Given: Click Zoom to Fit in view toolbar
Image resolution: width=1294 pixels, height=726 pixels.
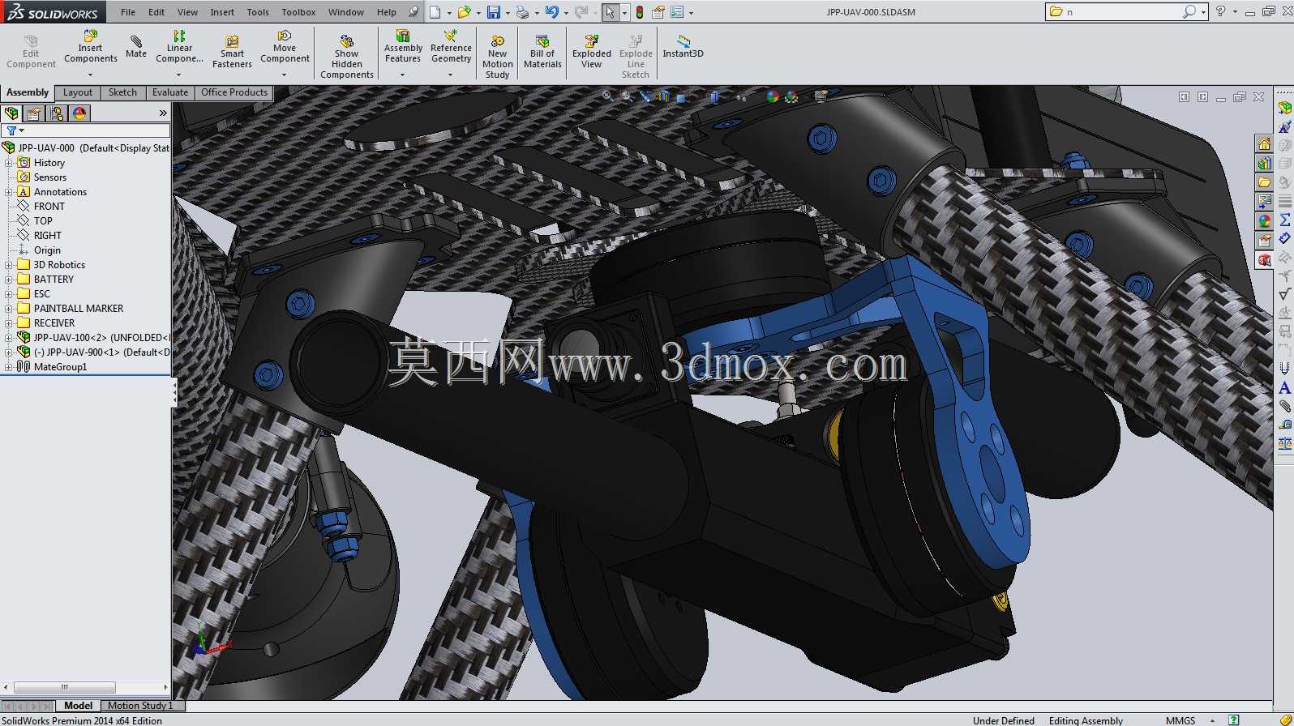Looking at the screenshot, I should pyautogui.click(x=607, y=96).
